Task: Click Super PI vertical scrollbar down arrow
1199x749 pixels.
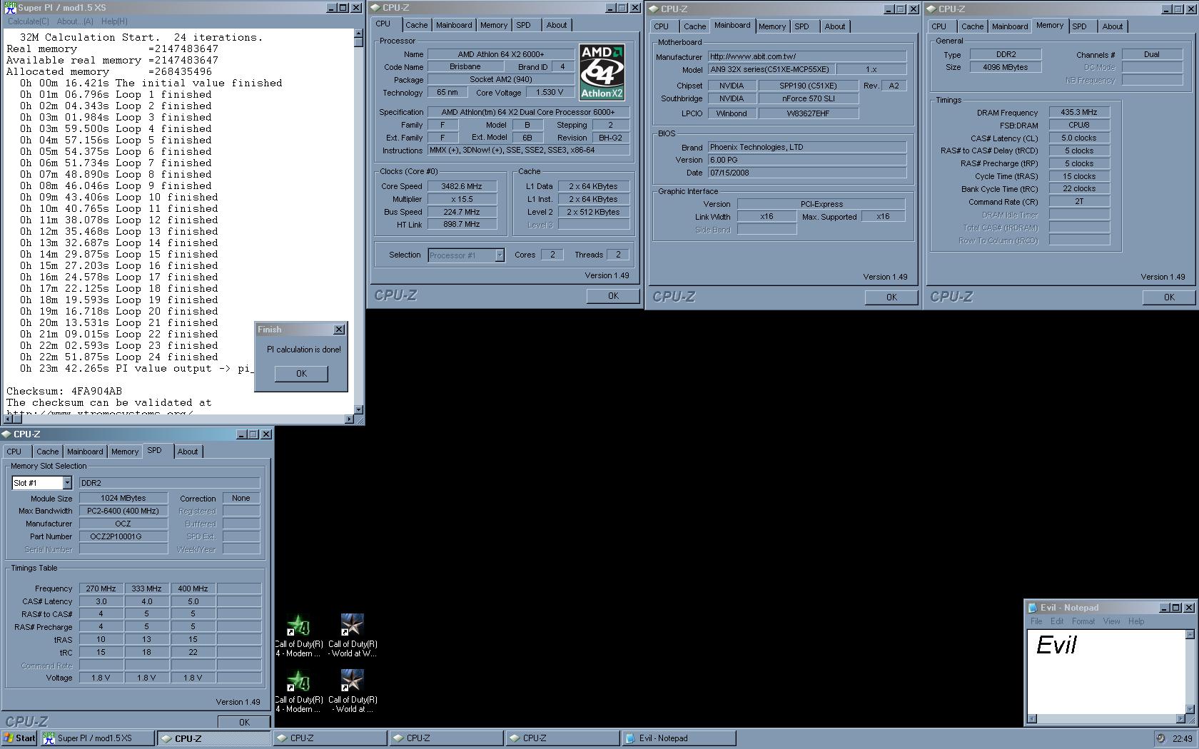Action: [x=358, y=409]
